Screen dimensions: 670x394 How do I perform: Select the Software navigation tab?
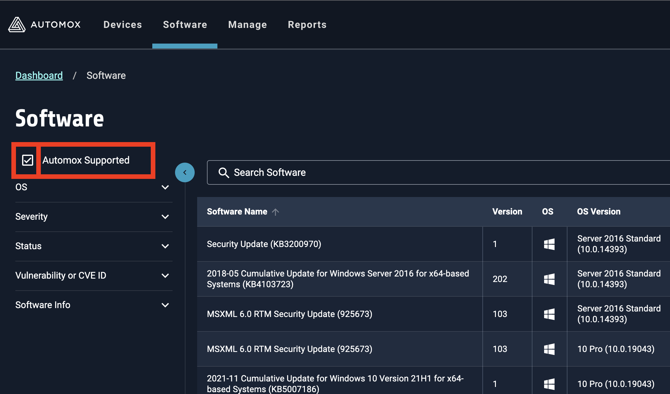pos(185,25)
